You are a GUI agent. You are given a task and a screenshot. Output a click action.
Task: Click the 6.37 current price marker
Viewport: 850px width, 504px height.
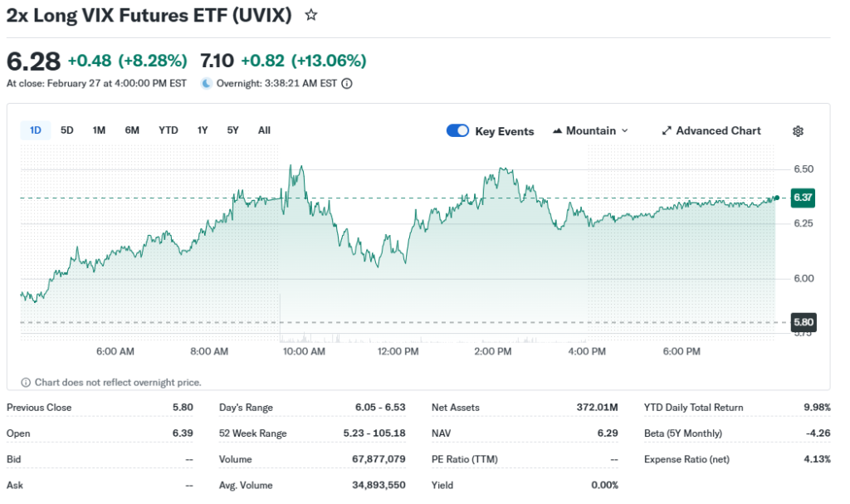click(803, 198)
